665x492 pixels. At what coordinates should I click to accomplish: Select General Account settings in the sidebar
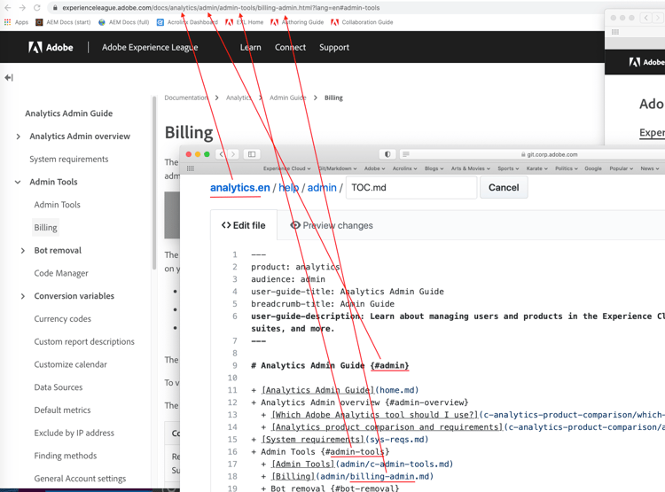click(x=80, y=479)
